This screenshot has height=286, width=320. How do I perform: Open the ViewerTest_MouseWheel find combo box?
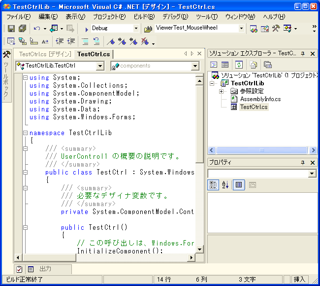(x=241, y=29)
